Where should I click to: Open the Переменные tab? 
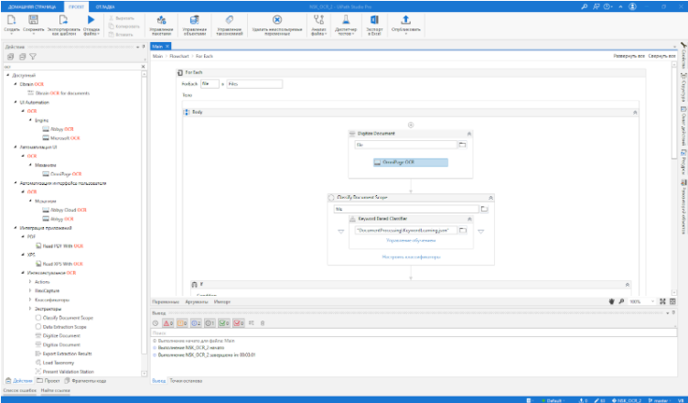166,302
